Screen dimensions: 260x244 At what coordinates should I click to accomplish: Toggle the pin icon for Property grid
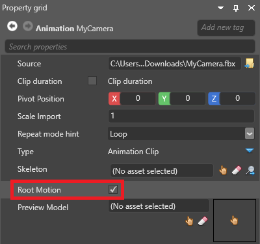coord(236,8)
